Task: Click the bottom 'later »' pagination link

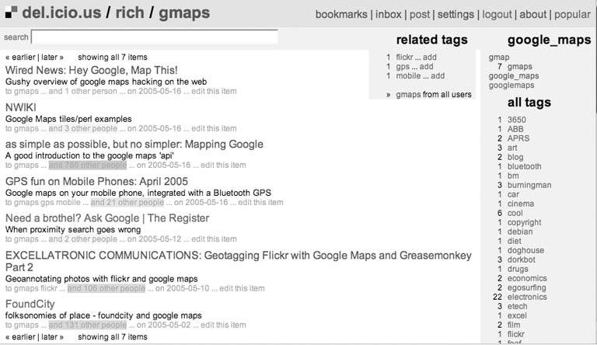Action: point(52,337)
